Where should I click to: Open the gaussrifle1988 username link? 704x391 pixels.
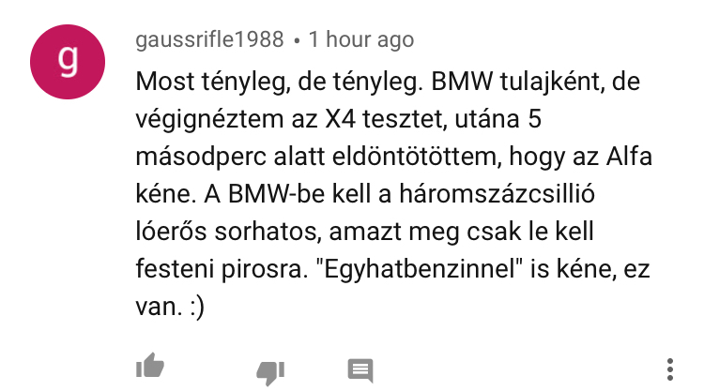(x=209, y=39)
